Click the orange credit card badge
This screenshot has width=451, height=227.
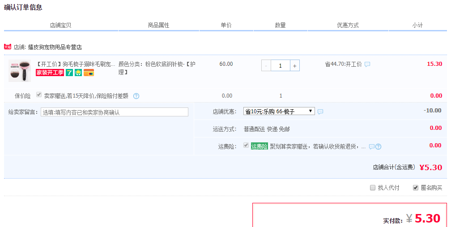click(89, 73)
